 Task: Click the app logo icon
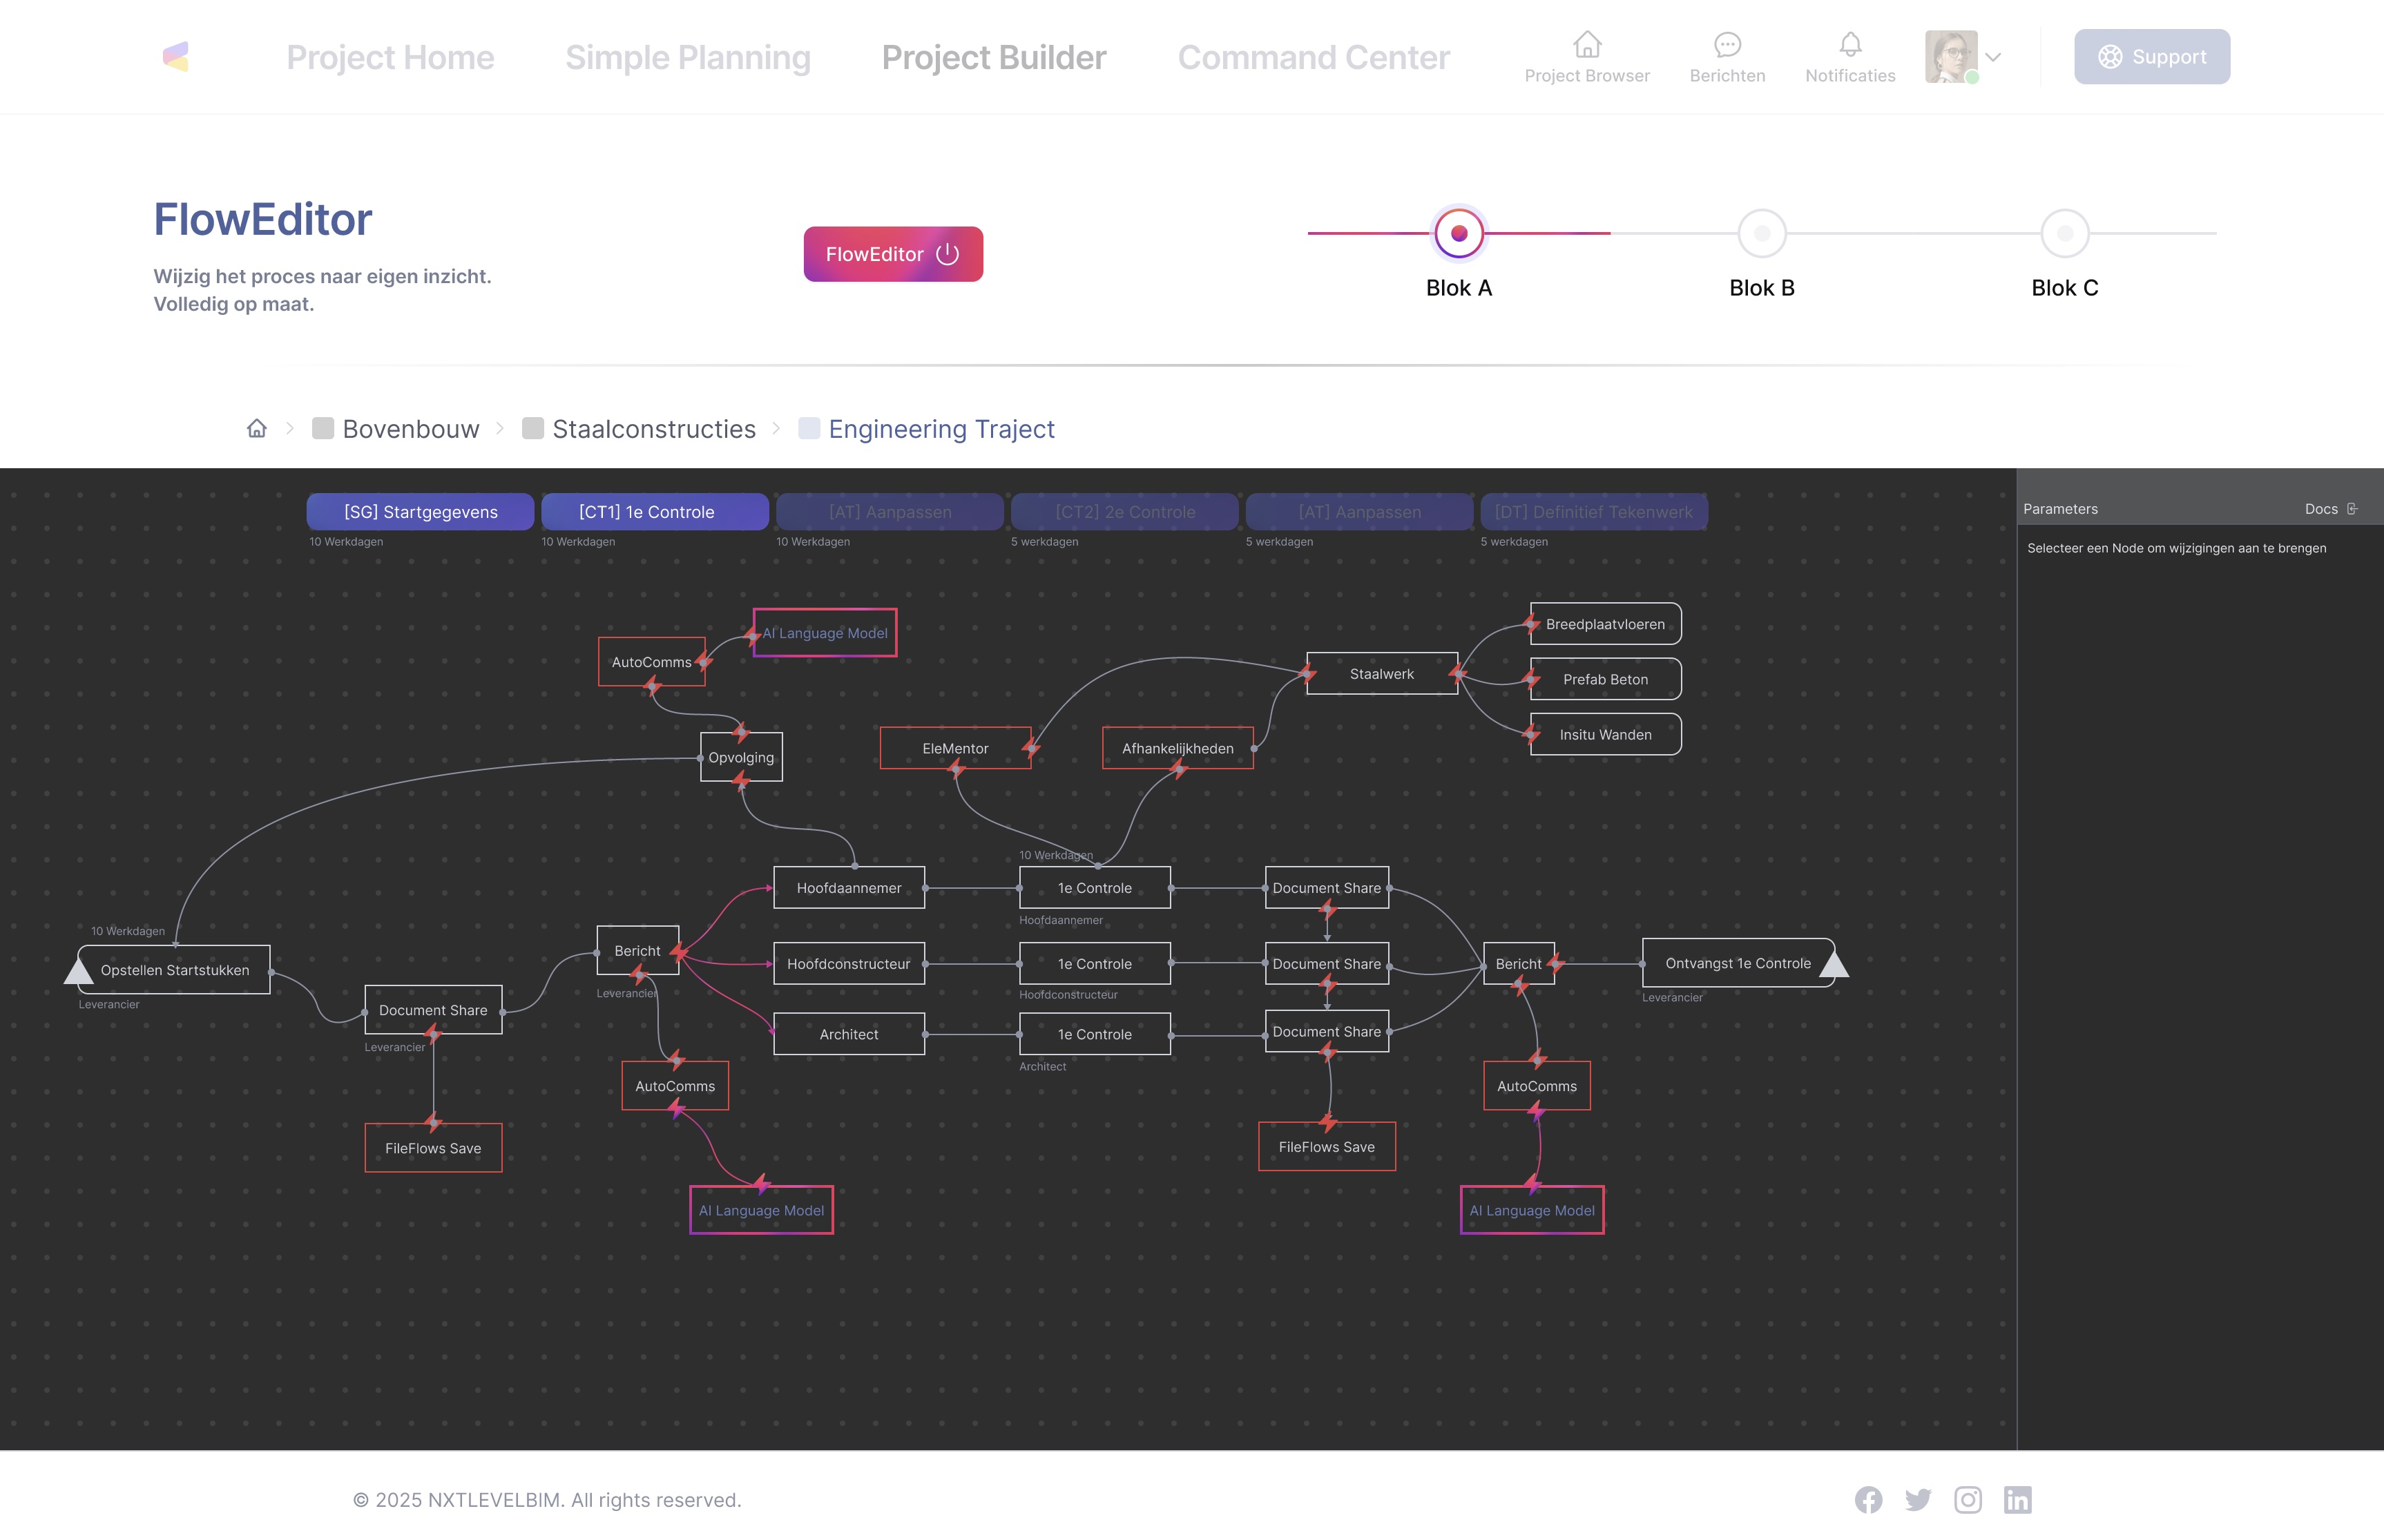click(x=176, y=57)
